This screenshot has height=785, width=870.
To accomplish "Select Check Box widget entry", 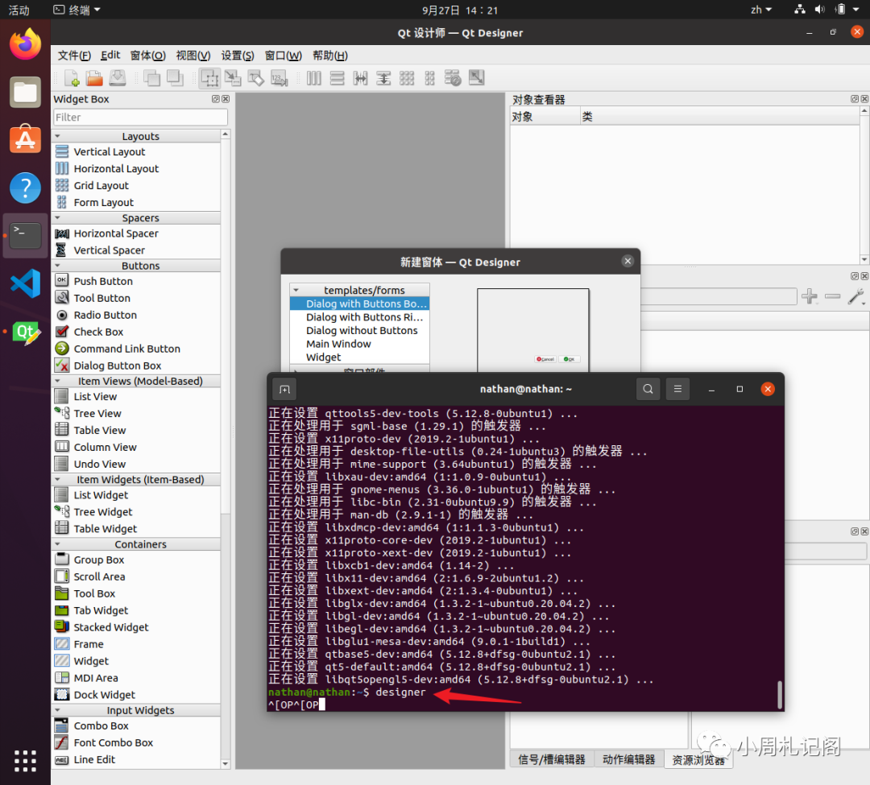I will pos(99,332).
